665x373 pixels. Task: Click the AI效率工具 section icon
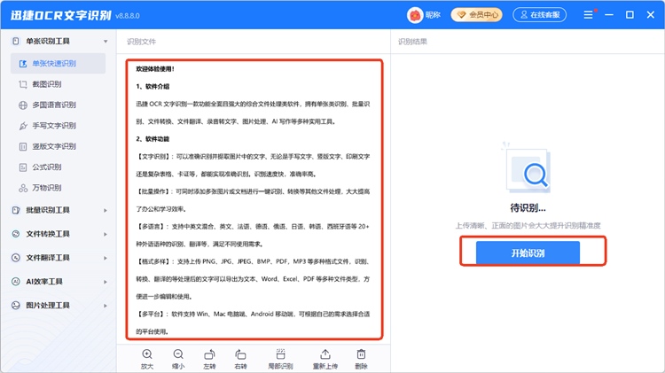pyautogui.click(x=16, y=282)
